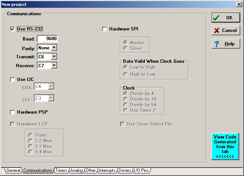Click the cyan View Code Generated button

point(225,146)
